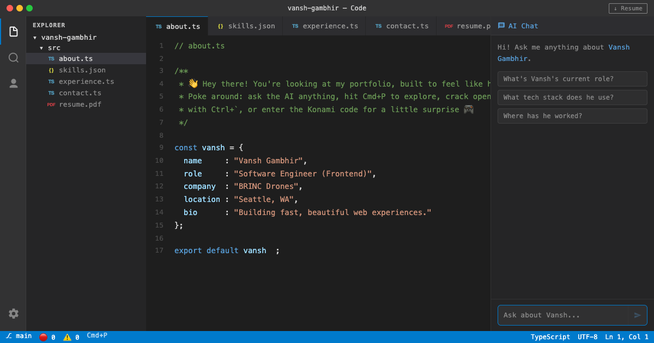Collapse the vansh-gambhir folder
Viewport: 654px width, 343px height.
[35, 37]
